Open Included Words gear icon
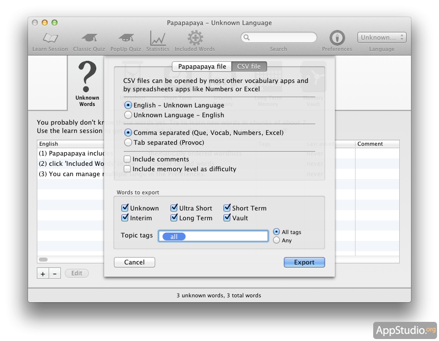439x341 pixels. coord(195,38)
